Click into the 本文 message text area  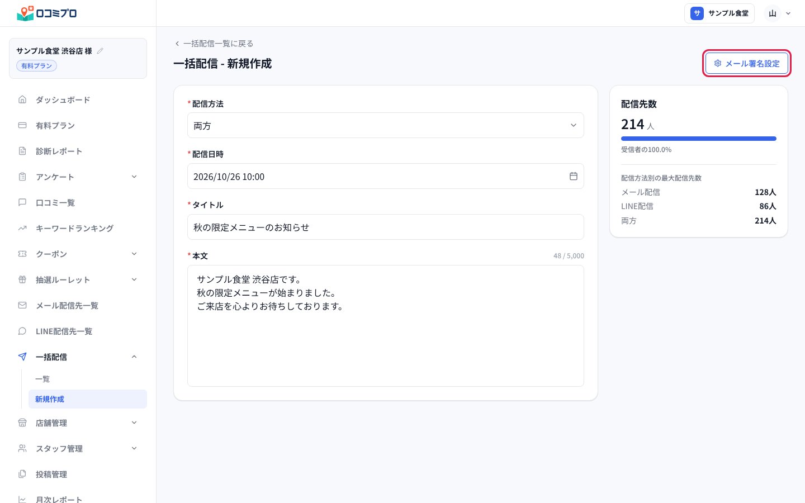(x=386, y=326)
